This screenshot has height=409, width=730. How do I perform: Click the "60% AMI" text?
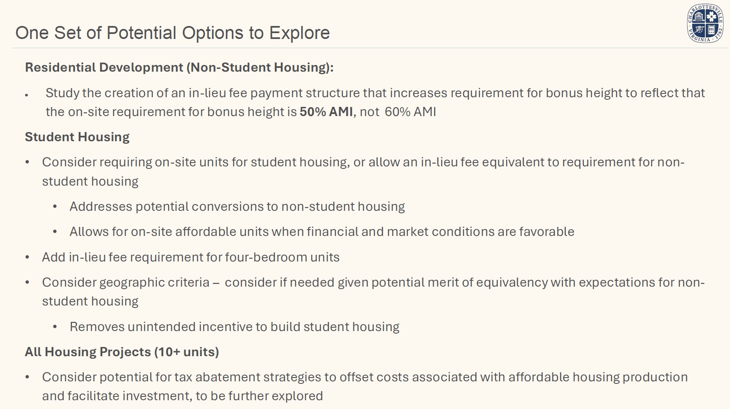tap(410, 112)
